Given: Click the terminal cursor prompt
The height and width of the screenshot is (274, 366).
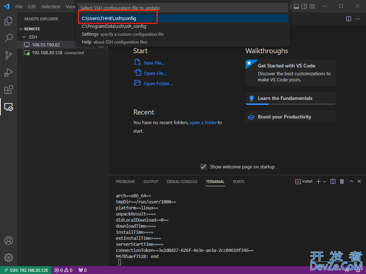Looking at the screenshot, I should click(119, 262).
